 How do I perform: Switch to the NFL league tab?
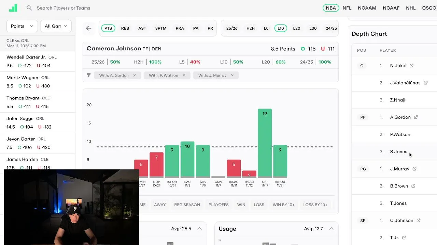click(x=347, y=8)
